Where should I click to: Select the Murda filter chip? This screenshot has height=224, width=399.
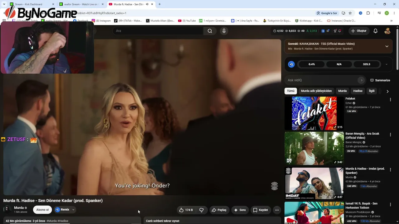click(342, 91)
